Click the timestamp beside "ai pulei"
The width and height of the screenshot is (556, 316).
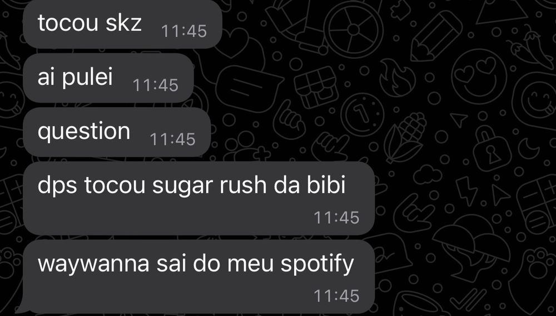(155, 86)
